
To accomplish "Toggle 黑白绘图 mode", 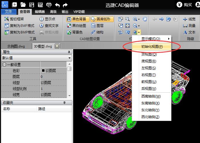I will point(77,26).
